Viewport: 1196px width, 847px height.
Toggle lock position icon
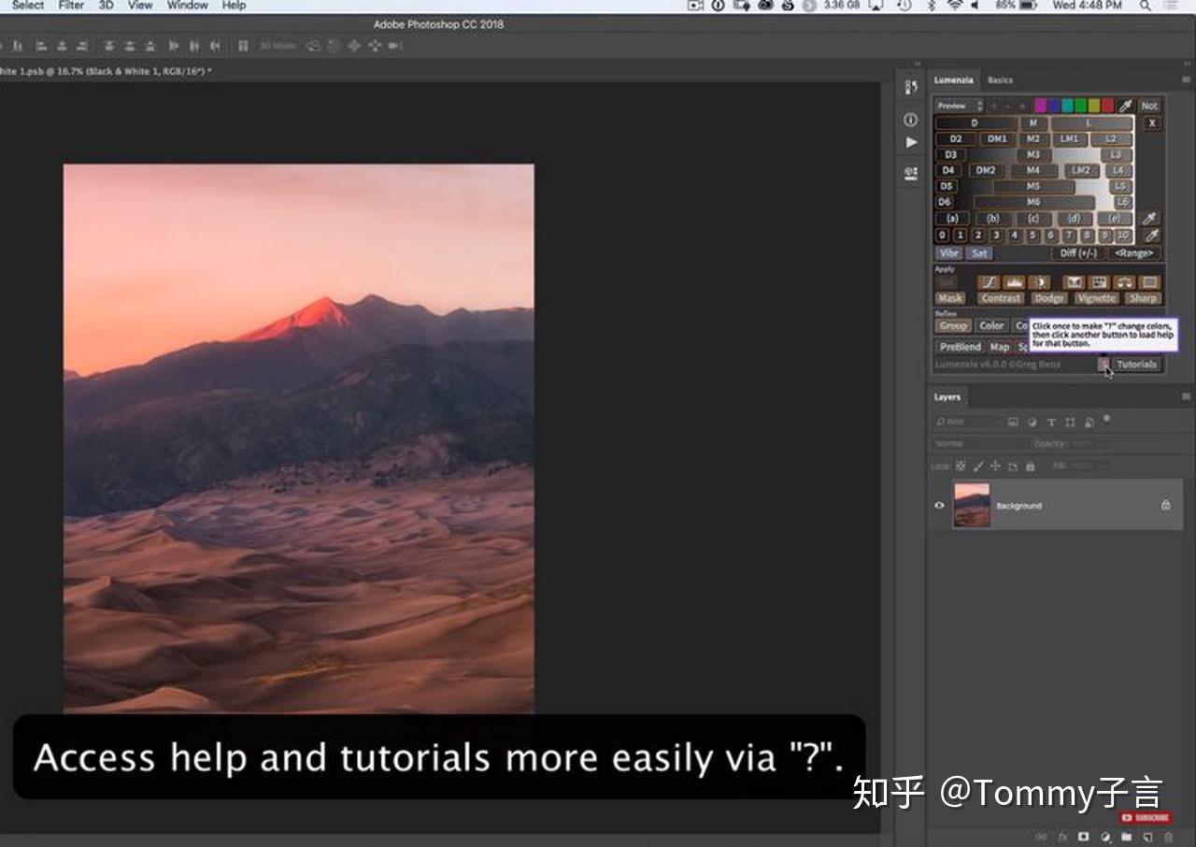tap(996, 466)
